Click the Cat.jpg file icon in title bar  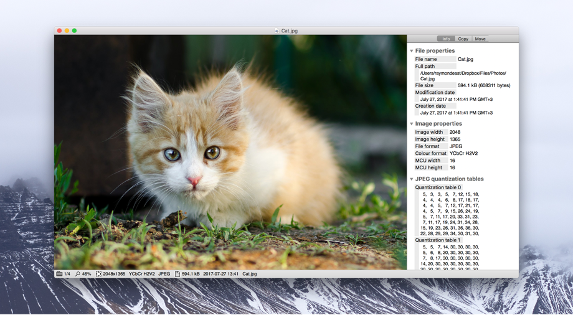click(x=277, y=31)
